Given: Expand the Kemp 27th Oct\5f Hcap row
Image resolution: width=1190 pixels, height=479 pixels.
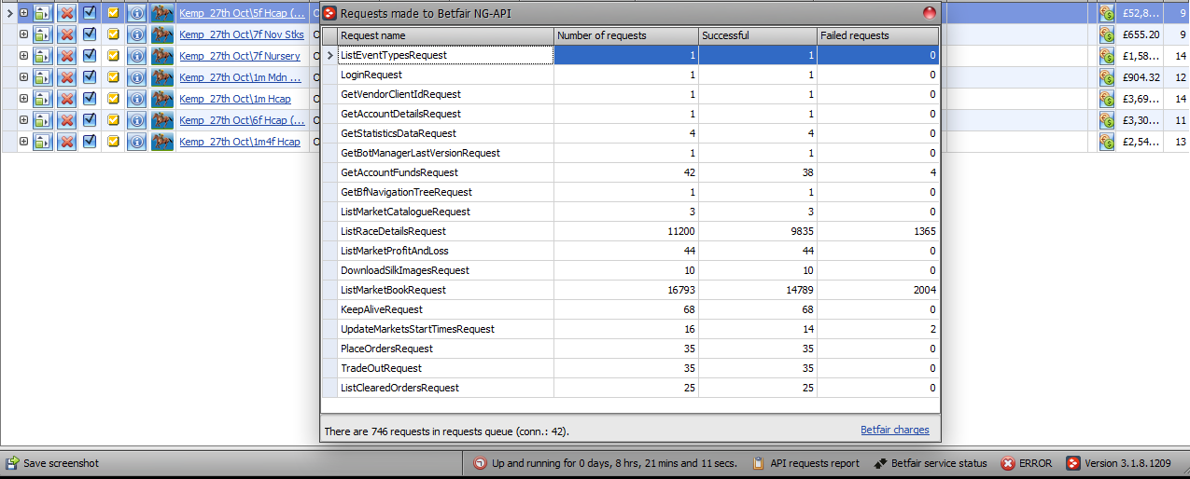Looking at the screenshot, I should (x=23, y=13).
